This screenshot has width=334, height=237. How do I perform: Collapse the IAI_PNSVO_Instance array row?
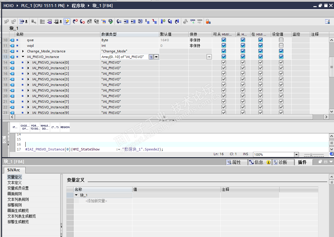click(x=23, y=57)
